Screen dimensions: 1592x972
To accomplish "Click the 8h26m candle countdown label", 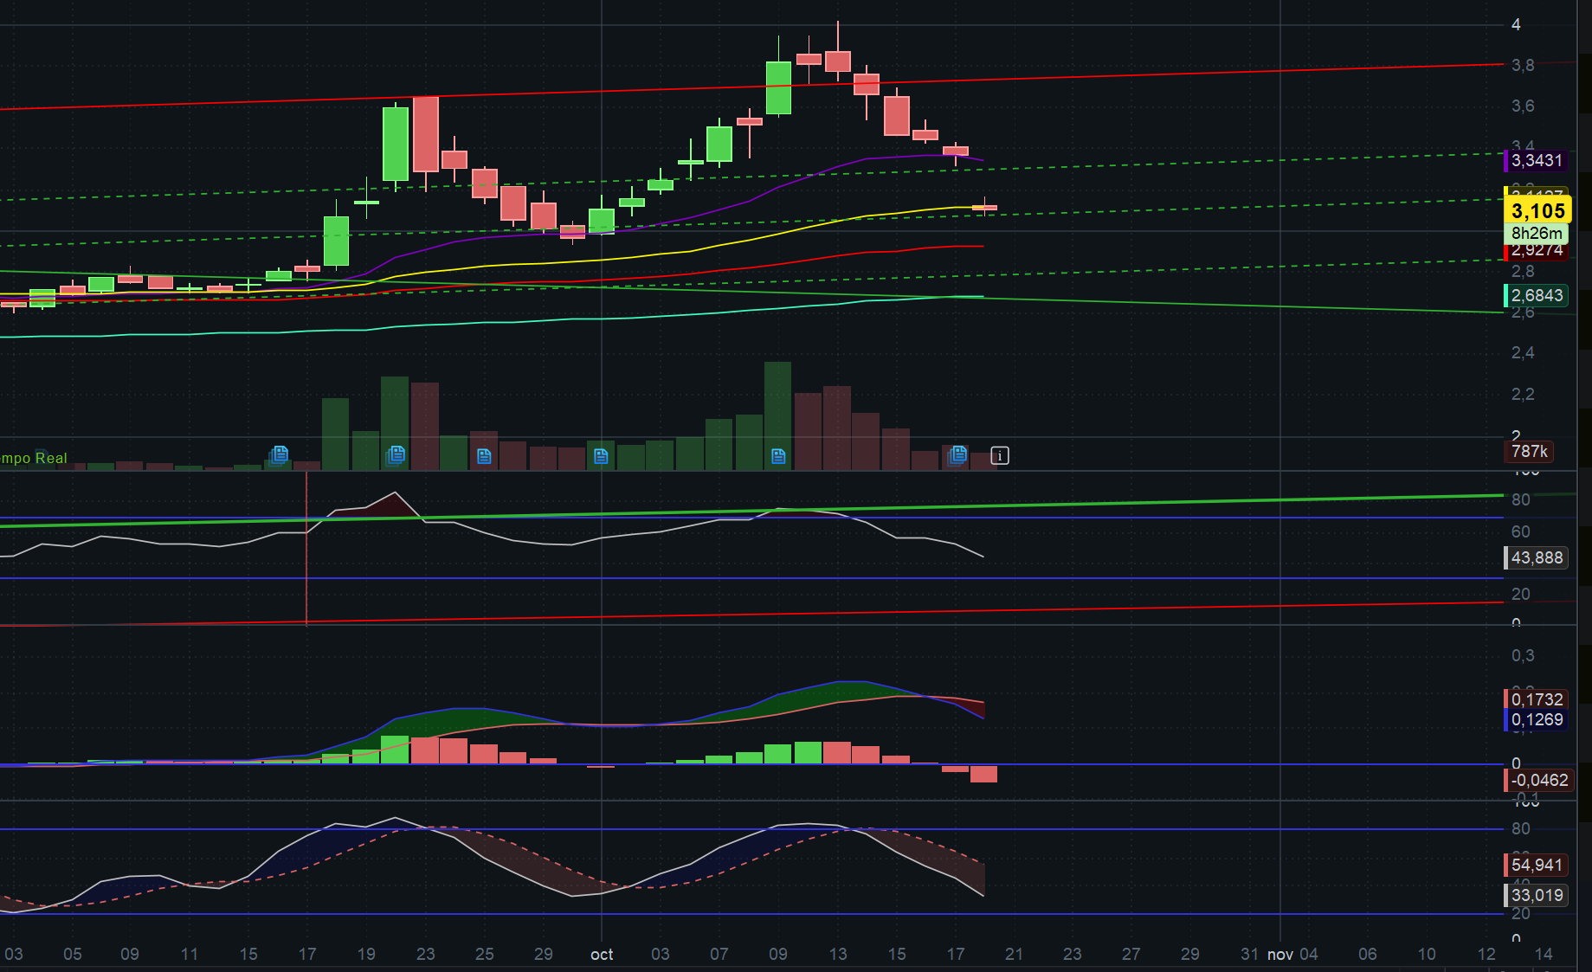I will (x=1537, y=233).
